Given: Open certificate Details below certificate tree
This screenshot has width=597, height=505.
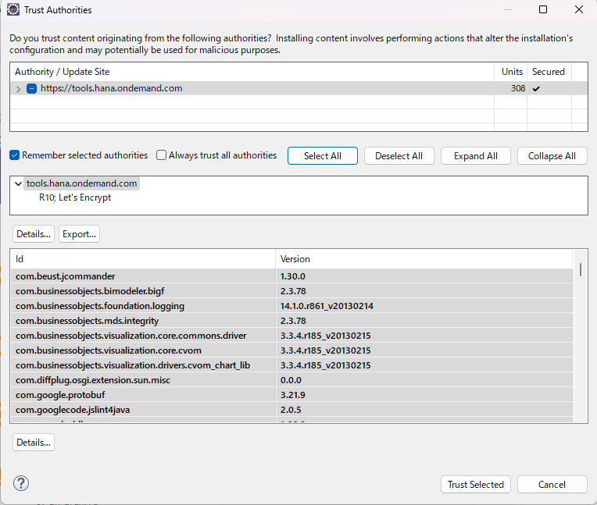Looking at the screenshot, I should click(34, 234).
